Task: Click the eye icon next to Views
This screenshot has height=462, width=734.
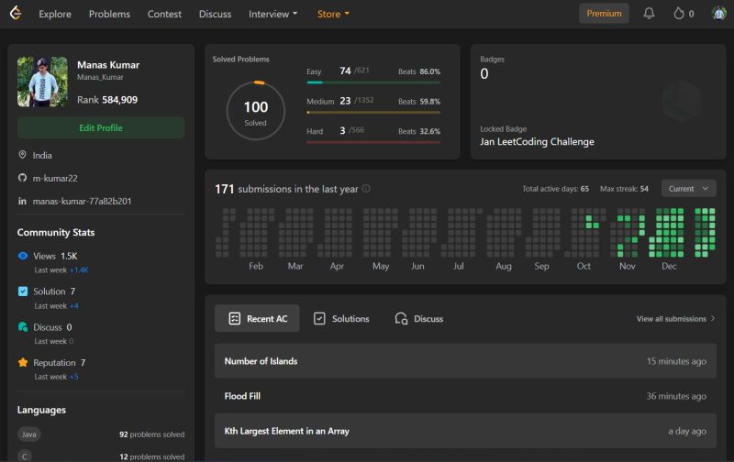Action: (22, 256)
